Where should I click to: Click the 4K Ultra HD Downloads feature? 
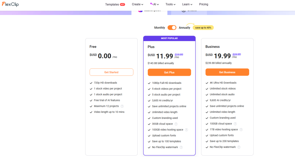coord(223,83)
